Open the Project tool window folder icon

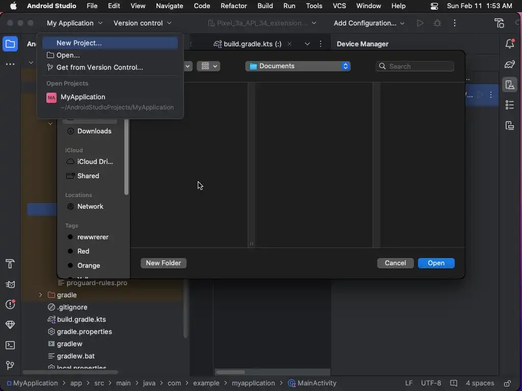coord(10,44)
